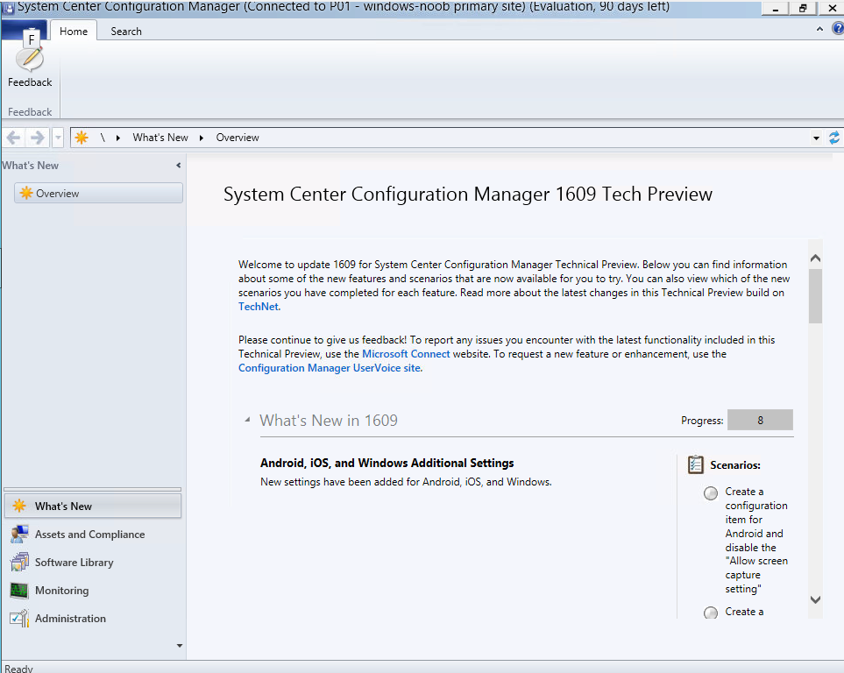
Task: Click the Feedback pencil icon in ribbon
Action: pyautogui.click(x=30, y=58)
